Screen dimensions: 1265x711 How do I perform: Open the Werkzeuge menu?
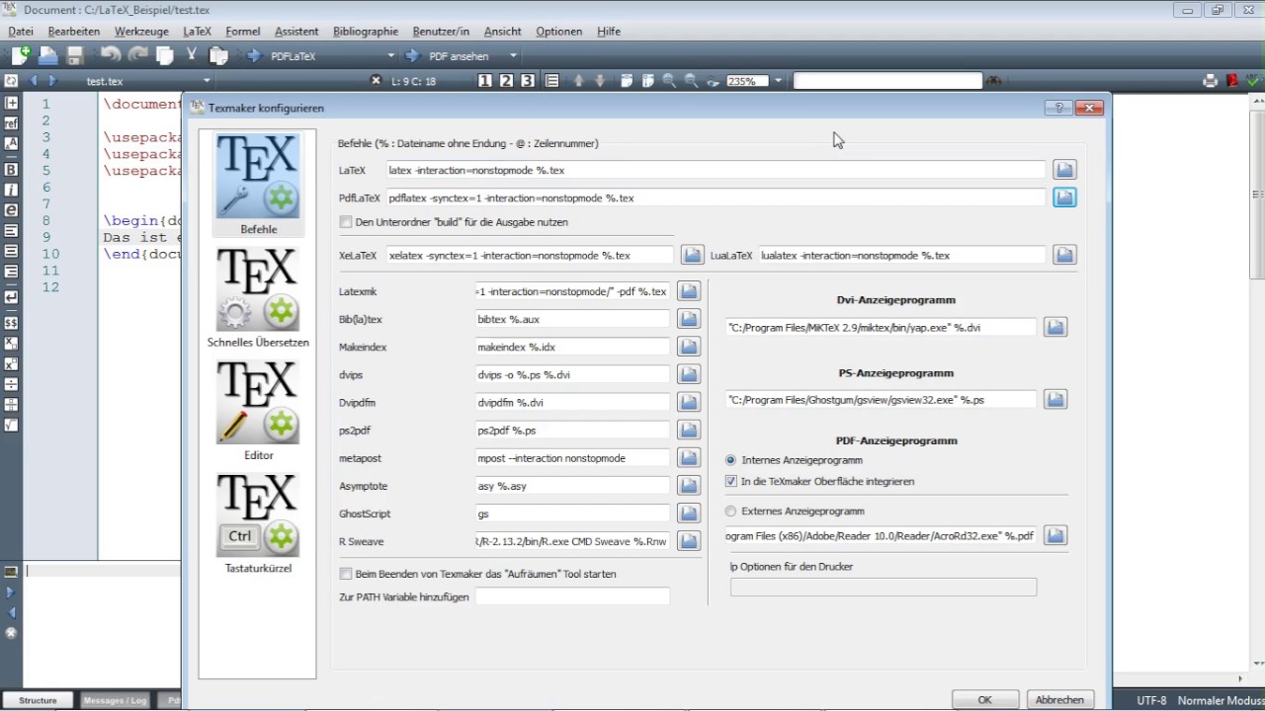(x=141, y=32)
